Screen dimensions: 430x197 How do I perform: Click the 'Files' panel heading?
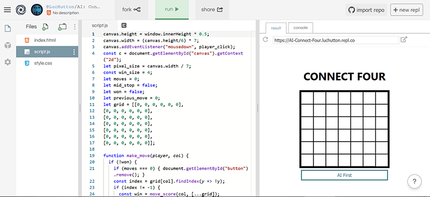click(31, 27)
